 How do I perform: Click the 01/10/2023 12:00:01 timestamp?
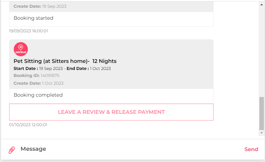(28, 125)
